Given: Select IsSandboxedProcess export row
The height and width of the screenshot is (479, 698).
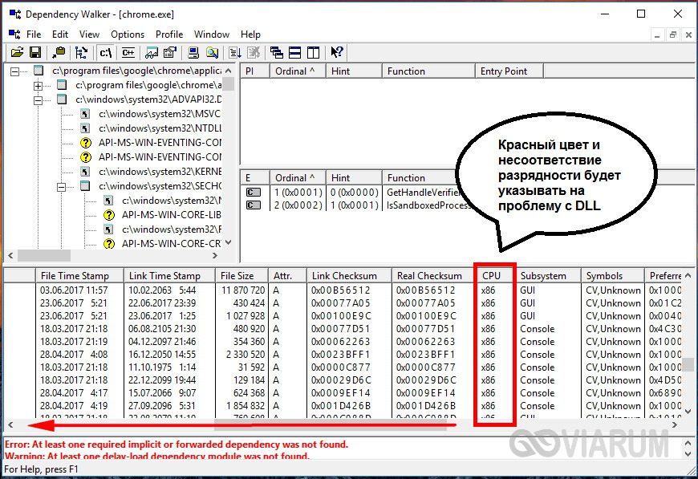Looking at the screenshot, I should 356,205.
